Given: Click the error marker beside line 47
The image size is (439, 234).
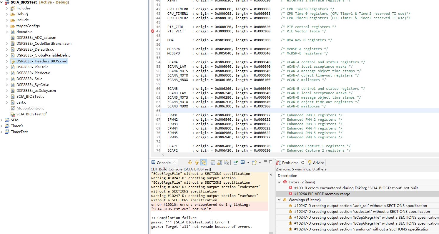Looking at the screenshot, I should point(152,31).
